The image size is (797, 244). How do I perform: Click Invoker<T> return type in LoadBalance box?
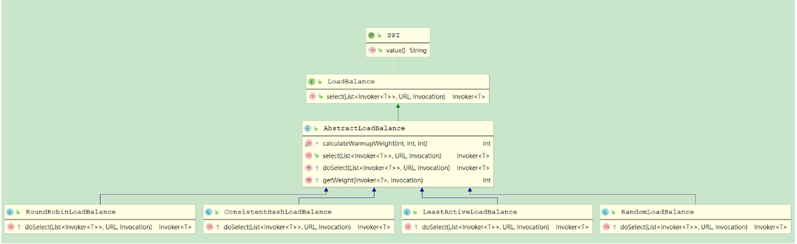point(468,96)
